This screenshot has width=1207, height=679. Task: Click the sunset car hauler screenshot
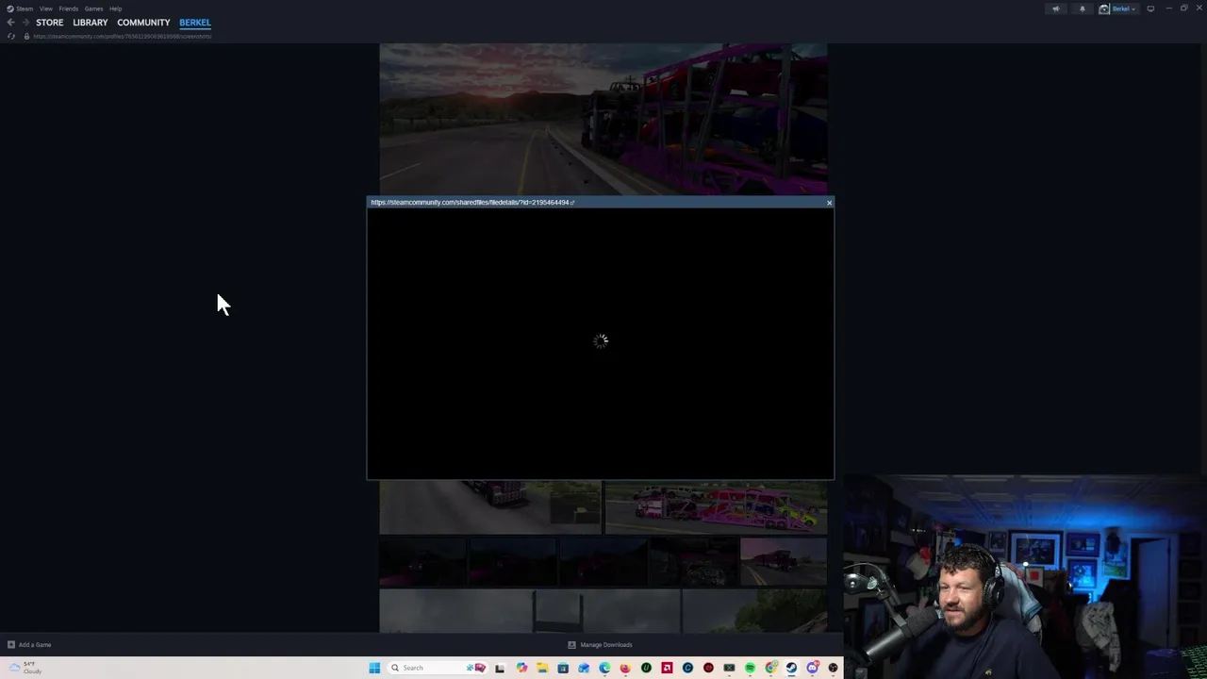coord(603,119)
